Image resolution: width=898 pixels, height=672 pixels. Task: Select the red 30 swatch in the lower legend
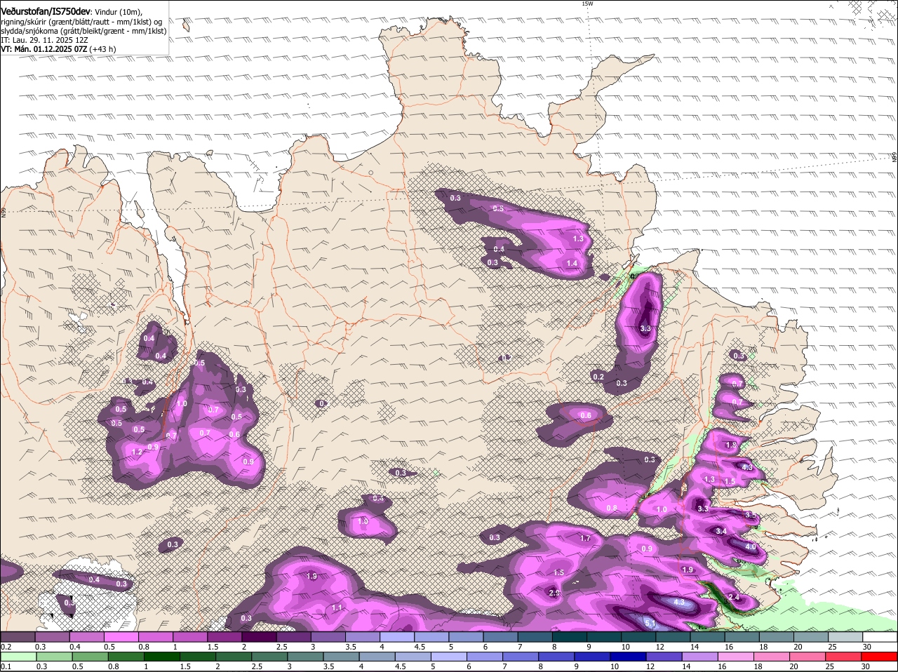[880, 657]
